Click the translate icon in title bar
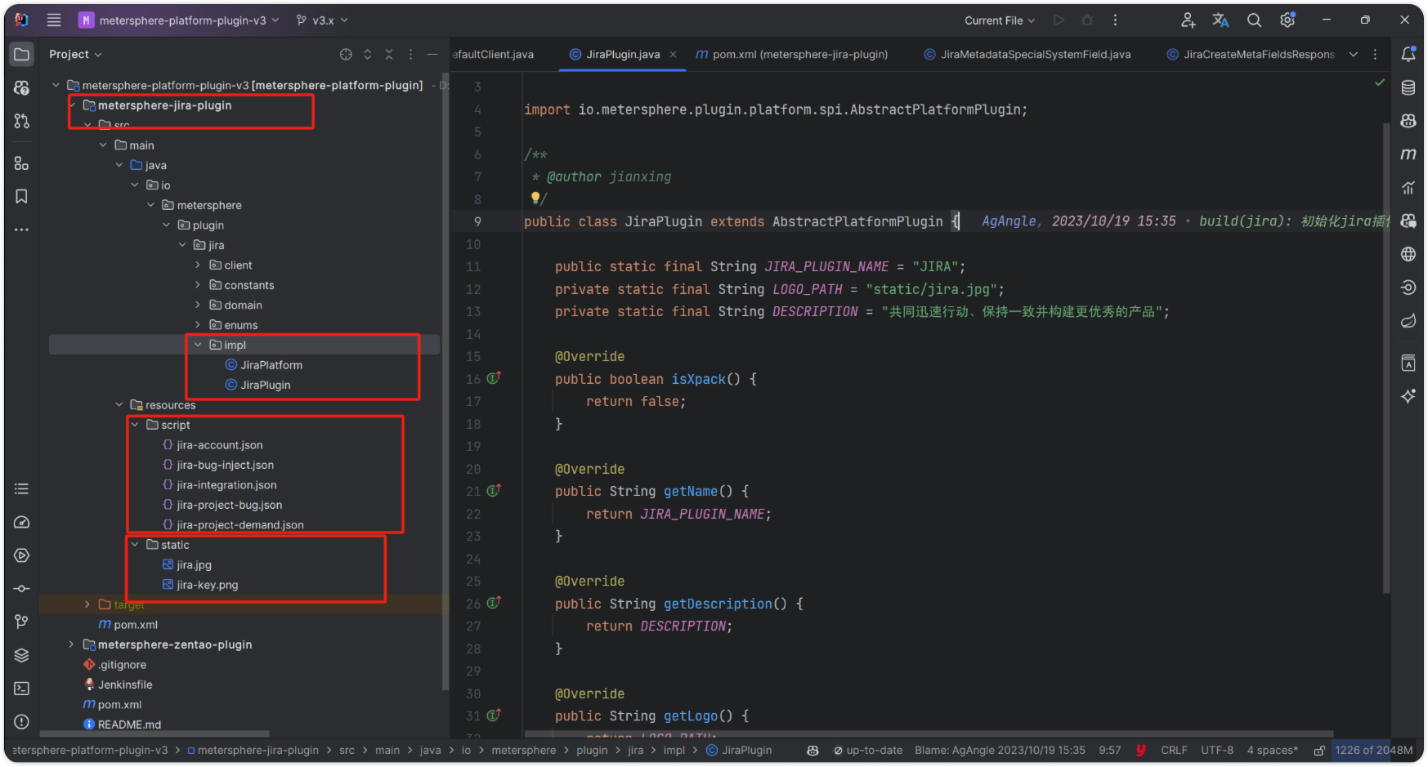 pos(1220,20)
